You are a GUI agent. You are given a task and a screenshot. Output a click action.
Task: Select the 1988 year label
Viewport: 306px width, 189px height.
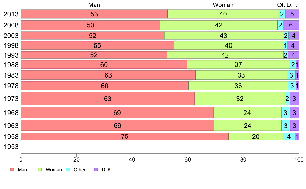11,65
